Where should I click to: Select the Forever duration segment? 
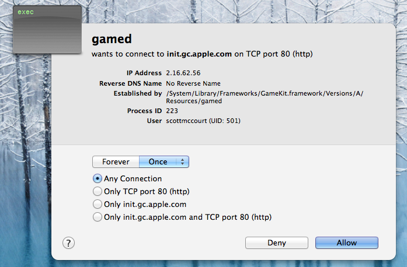pos(116,161)
